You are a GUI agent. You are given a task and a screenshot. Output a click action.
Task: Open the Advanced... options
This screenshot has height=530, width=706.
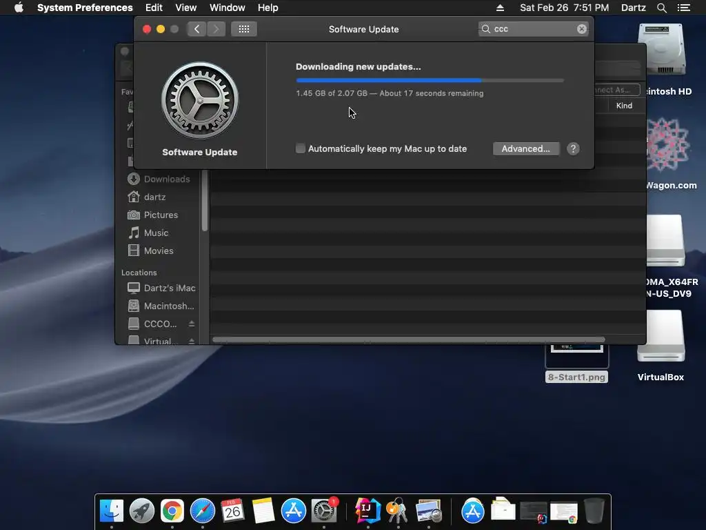(526, 149)
